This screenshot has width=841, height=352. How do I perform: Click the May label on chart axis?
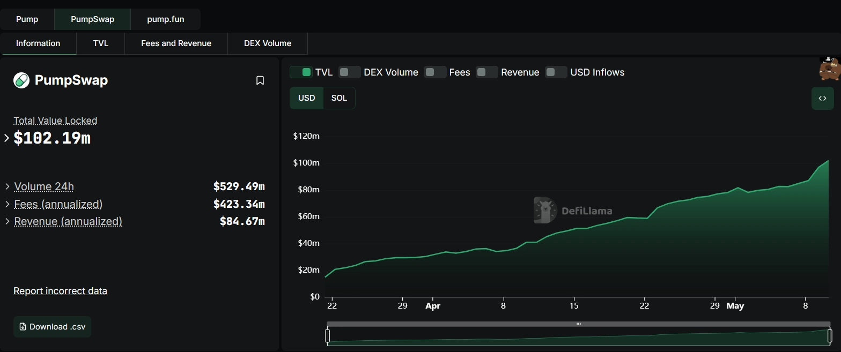coord(735,306)
